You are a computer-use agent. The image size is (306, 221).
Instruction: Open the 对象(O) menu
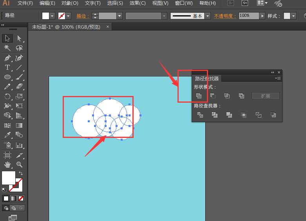click(x=70, y=3)
